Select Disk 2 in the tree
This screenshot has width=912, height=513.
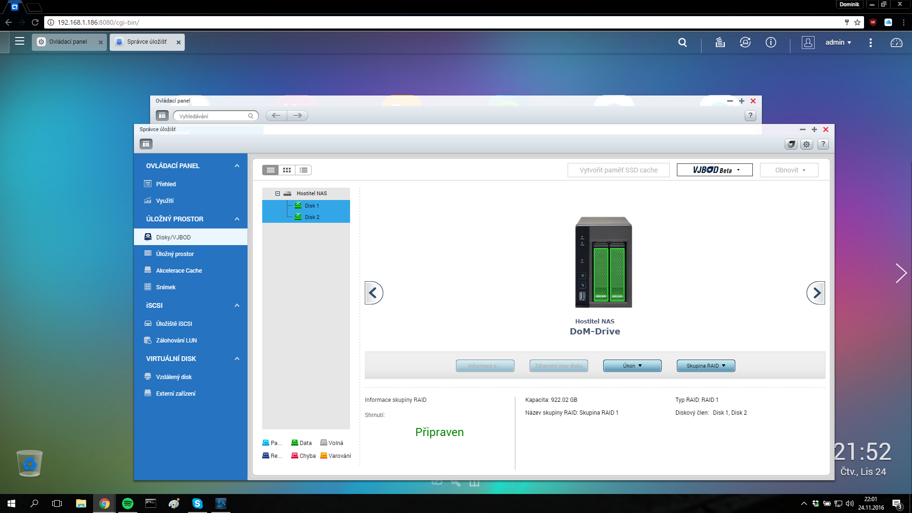coord(312,217)
